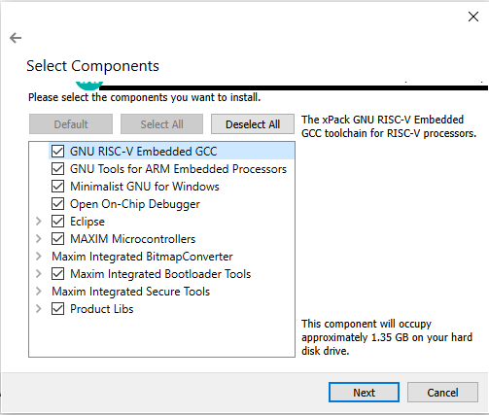Cancel the installation
The image size is (489, 415).
pos(442,393)
